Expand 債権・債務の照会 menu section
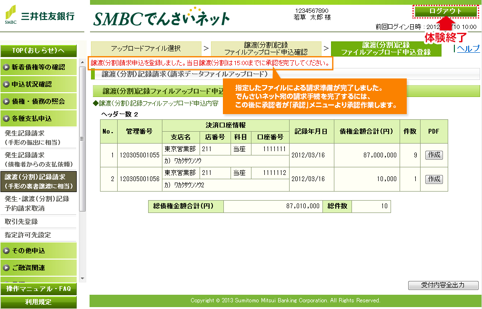 pyautogui.click(x=39, y=101)
